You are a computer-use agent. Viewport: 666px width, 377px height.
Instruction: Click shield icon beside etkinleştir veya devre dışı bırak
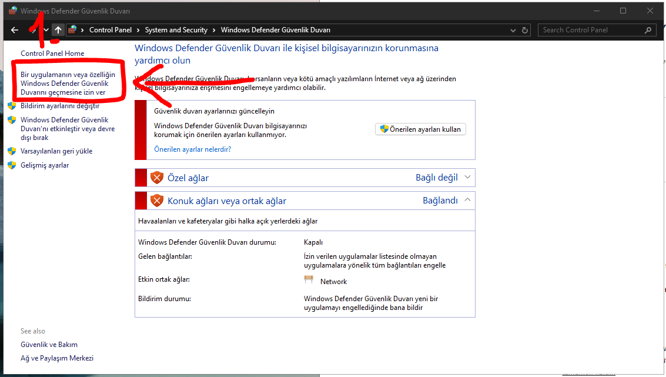(x=12, y=120)
